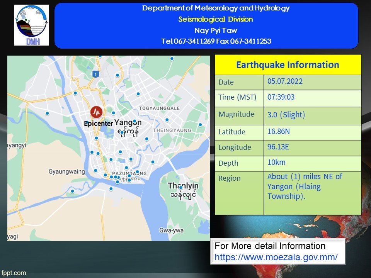This screenshot has height=278, width=371.
Task: Select the Region description about Hlaing Township
Action: coord(305,186)
